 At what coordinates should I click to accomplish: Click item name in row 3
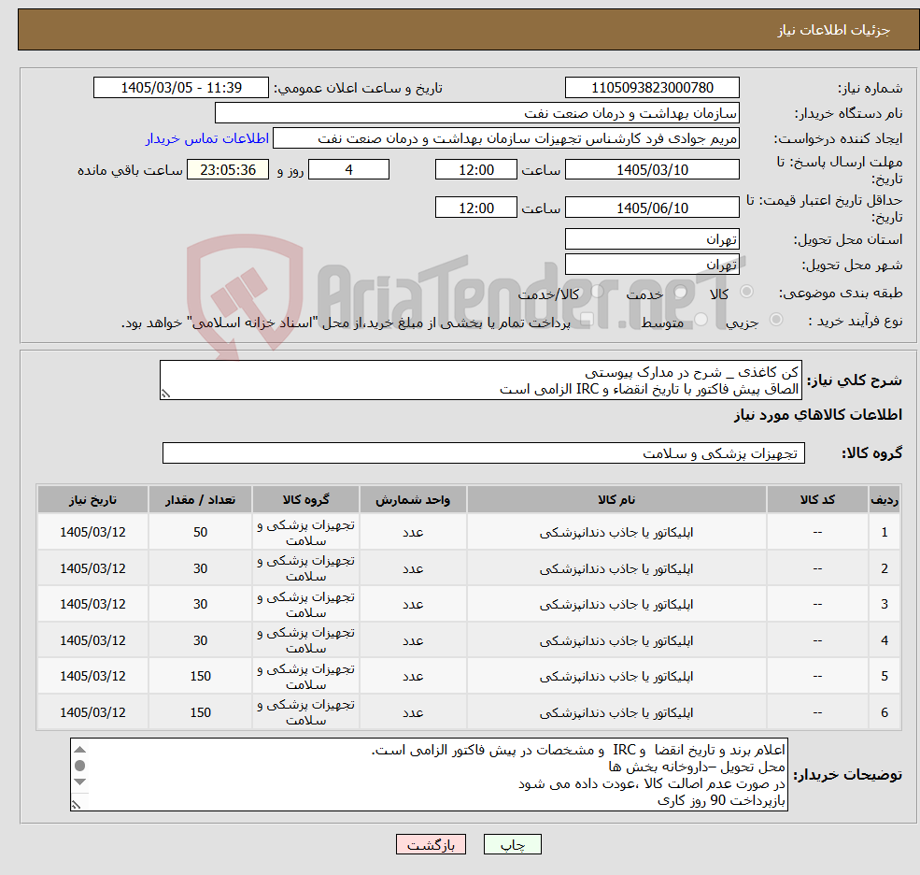point(616,604)
